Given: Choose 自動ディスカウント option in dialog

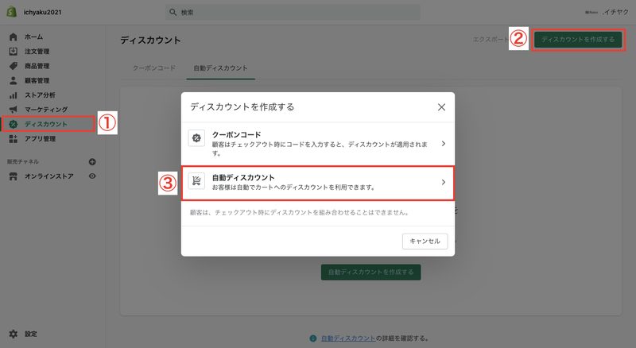Looking at the screenshot, I should (317, 183).
